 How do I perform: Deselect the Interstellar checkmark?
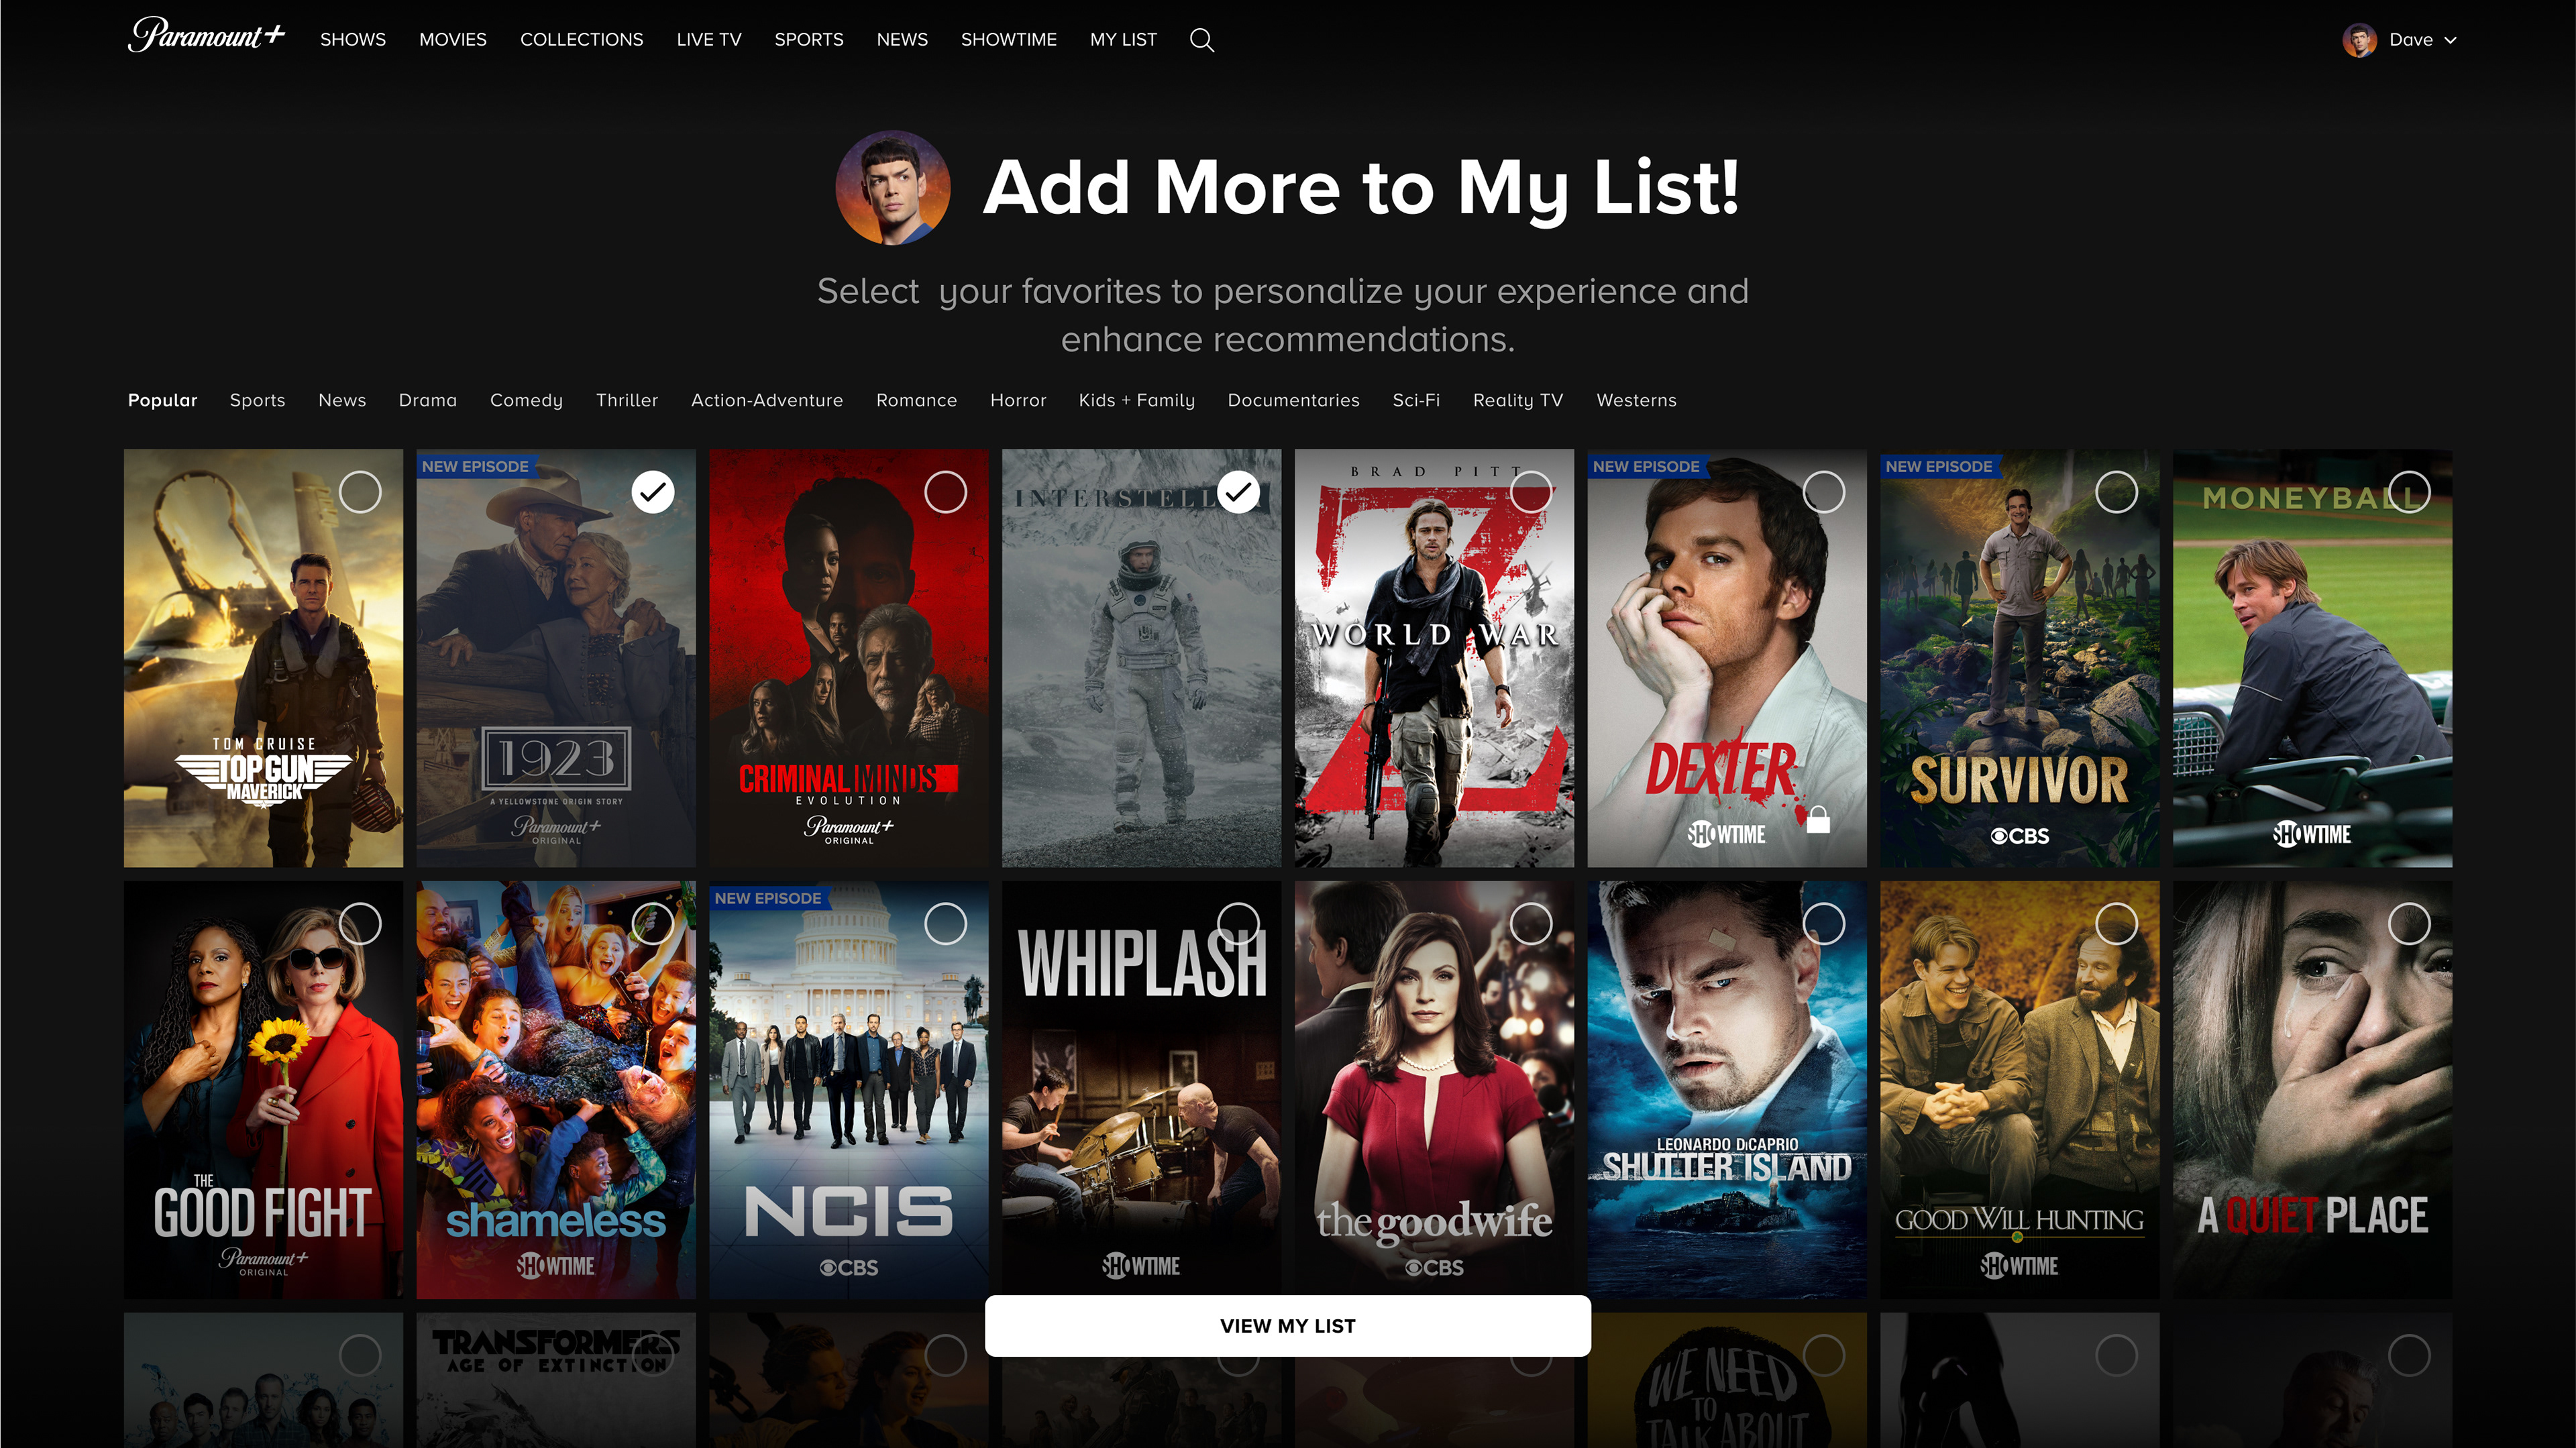[1238, 492]
